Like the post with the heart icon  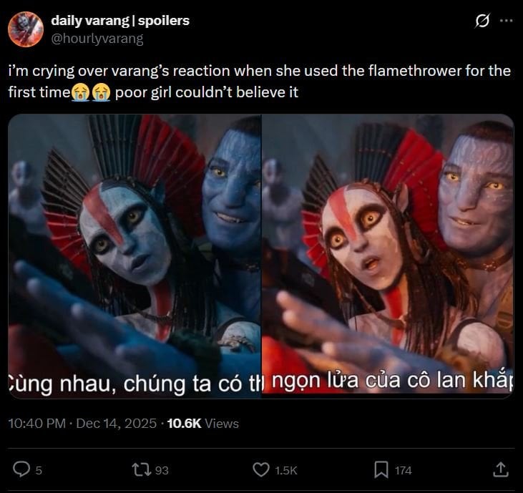pyautogui.click(x=261, y=469)
